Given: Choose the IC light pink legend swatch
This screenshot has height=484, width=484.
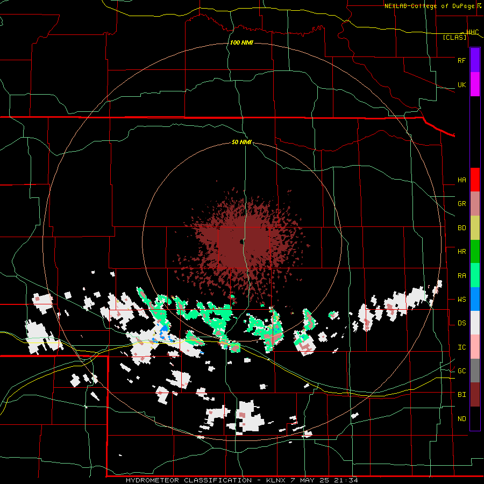Looking at the screenshot, I should (x=475, y=347).
